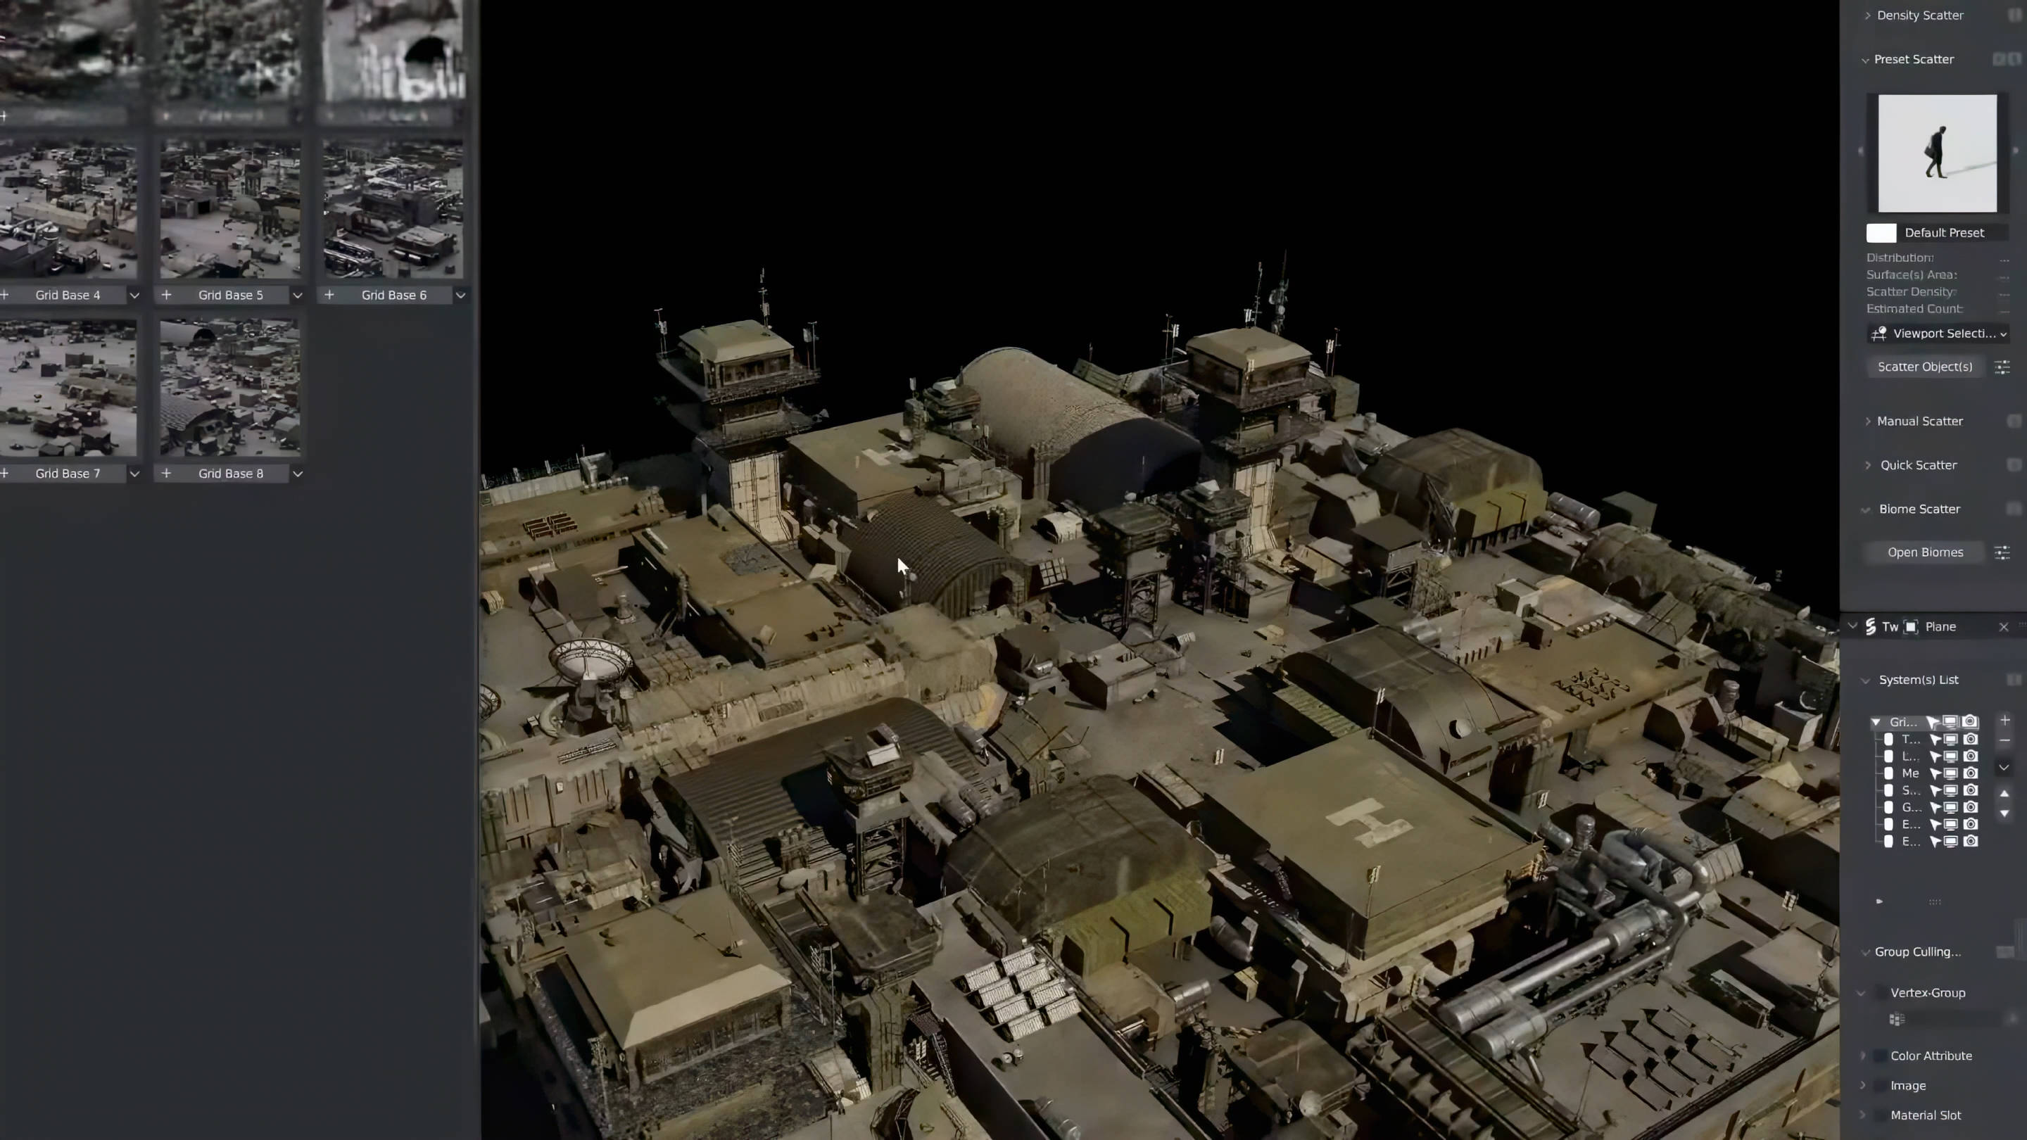Expand the Quick Scatter section
Image resolution: width=2027 pixels, height=1140 pixels.
point(1868,465)
